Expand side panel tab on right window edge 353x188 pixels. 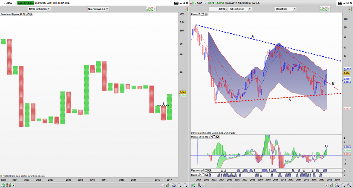tap(351, 9)
